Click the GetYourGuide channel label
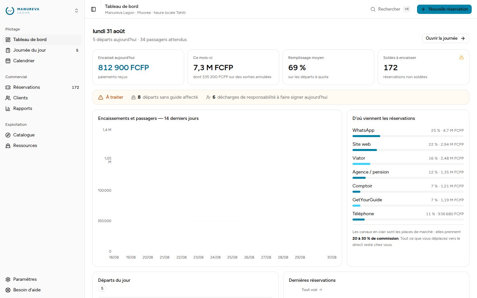The height and width of the screenshot is (298, 477). [367, 200]
